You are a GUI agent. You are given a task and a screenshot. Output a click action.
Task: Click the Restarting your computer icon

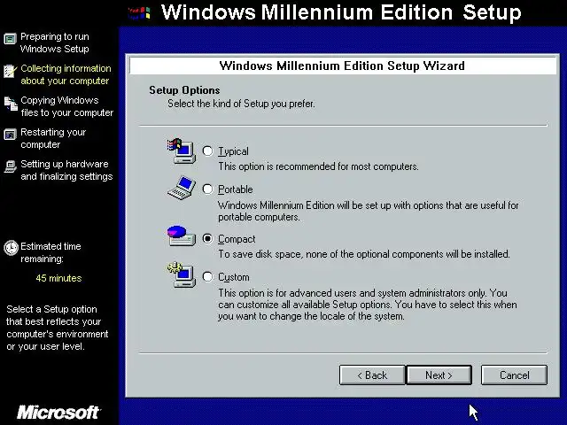pos(10,135)
